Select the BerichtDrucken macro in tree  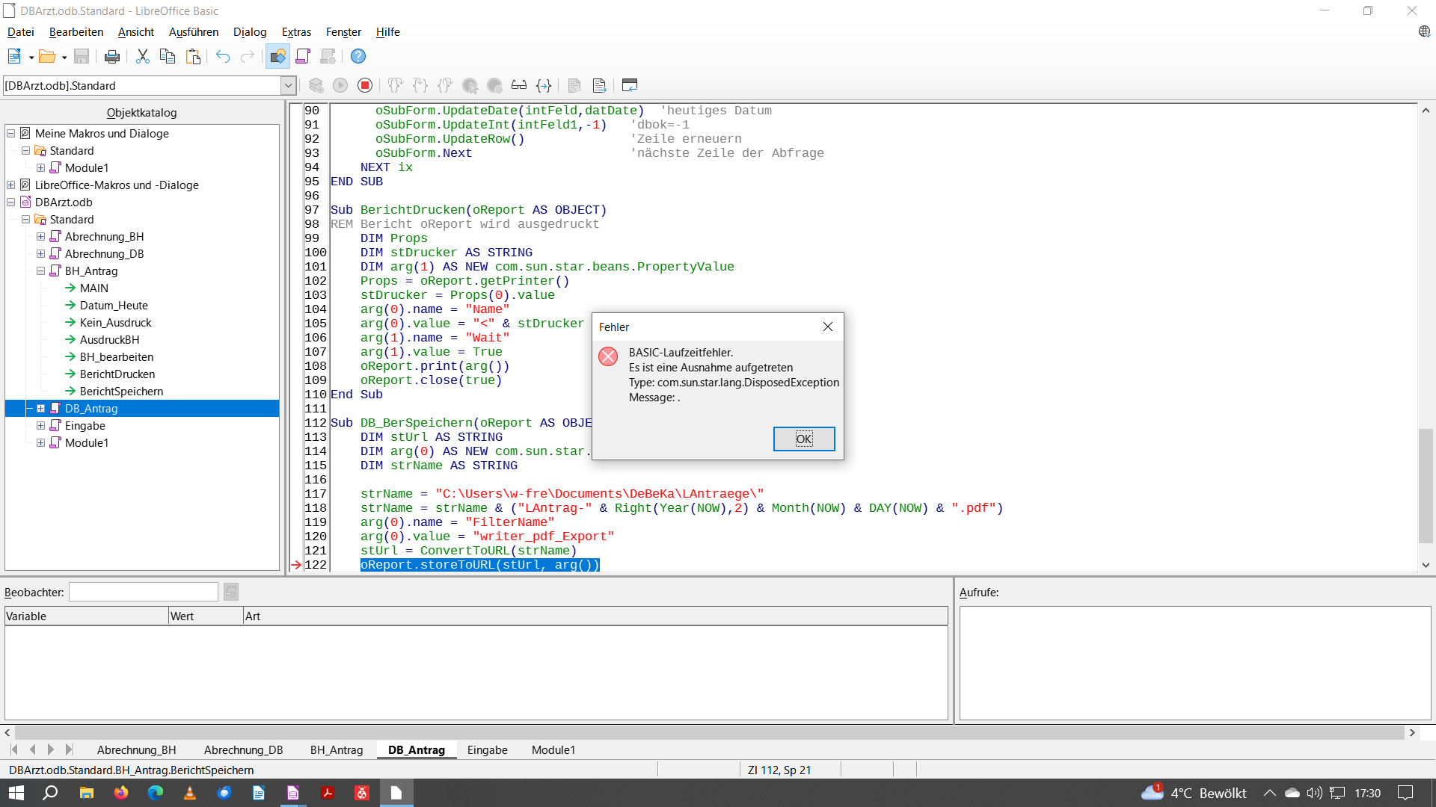[117, 374]
